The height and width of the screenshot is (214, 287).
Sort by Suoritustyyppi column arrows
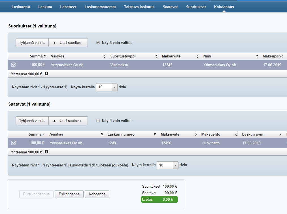[156, 56]
